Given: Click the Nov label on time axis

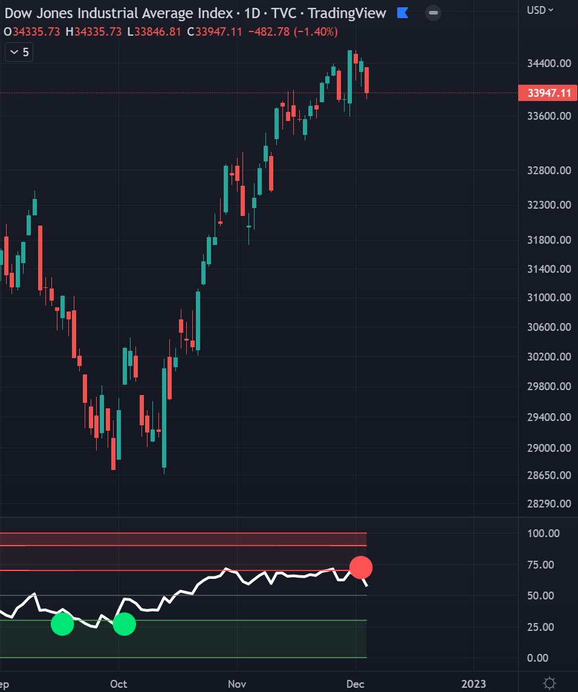Looking at the screenshot, I should (237, 684).
